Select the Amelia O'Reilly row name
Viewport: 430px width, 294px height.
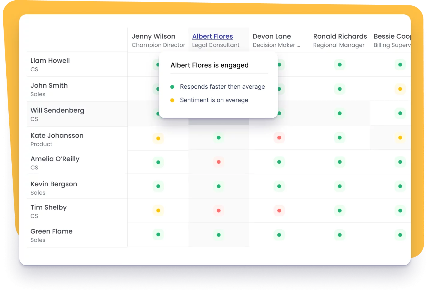pyautogui.click(x=55, y=159)
